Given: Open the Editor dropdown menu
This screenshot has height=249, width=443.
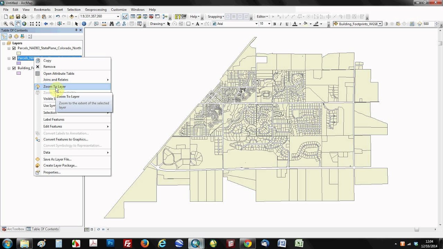Looking at the screenshot, I should point(262,17).
